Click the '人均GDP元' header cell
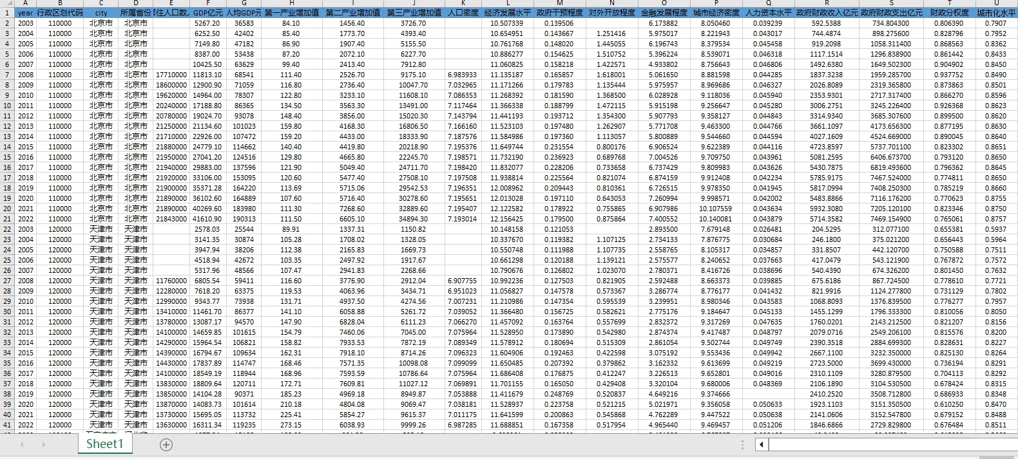 coord(244,13)
